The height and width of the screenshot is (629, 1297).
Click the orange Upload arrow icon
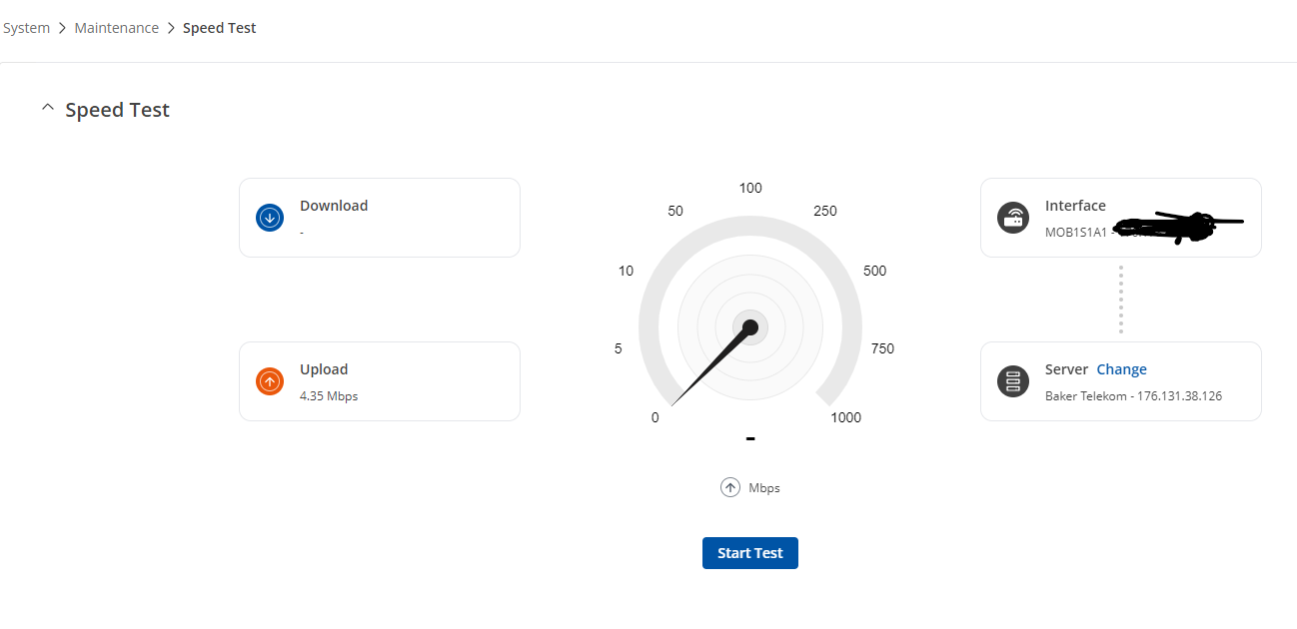click(x=270, y=381)
